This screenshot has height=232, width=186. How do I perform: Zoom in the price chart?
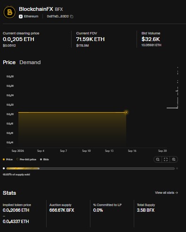coord(174,159)
